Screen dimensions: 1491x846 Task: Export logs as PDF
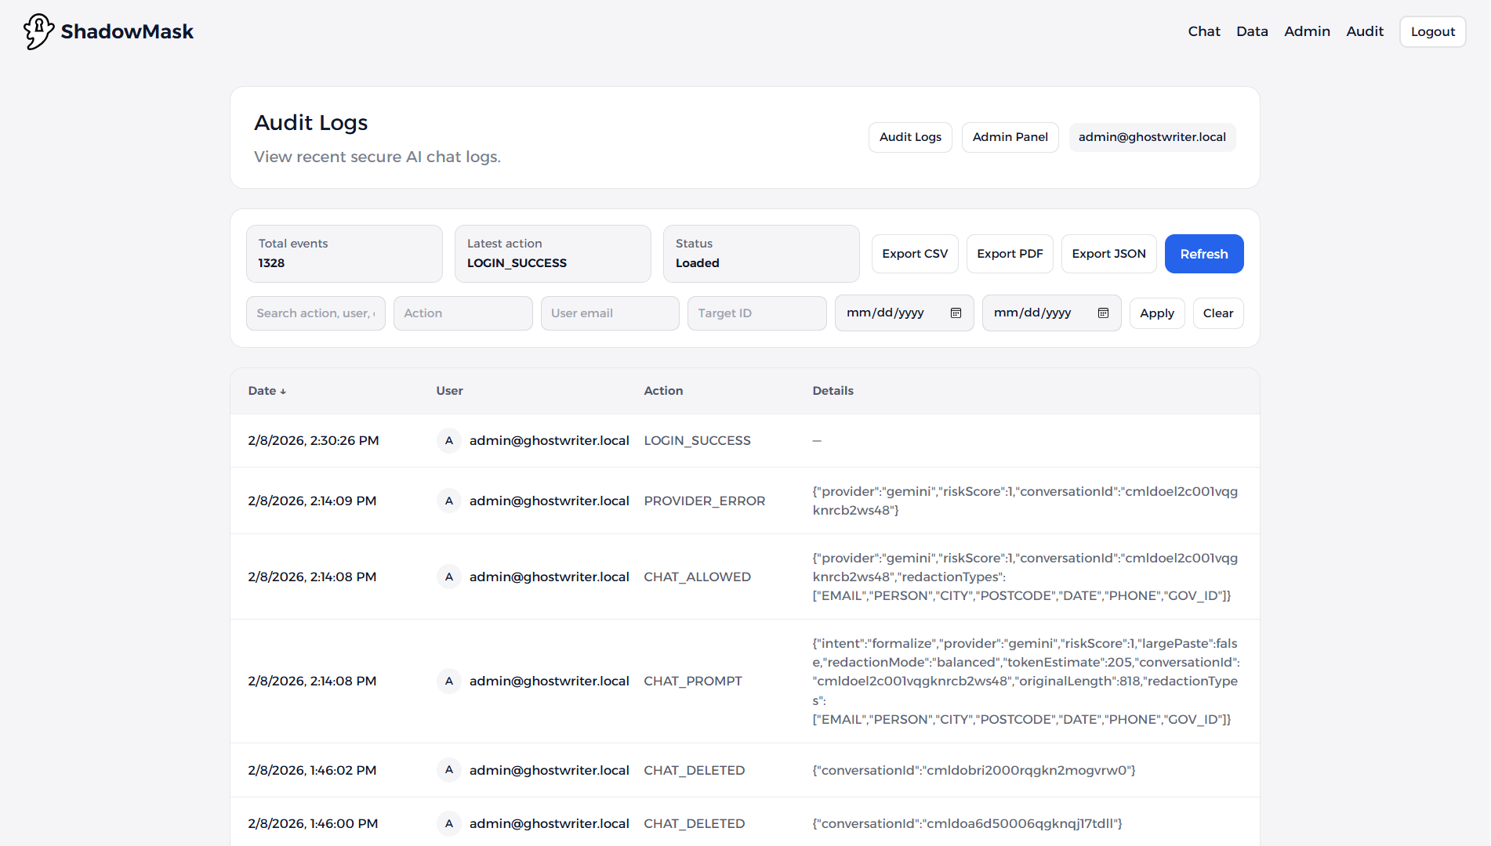pyautogui.click(x=1010, y=254)
